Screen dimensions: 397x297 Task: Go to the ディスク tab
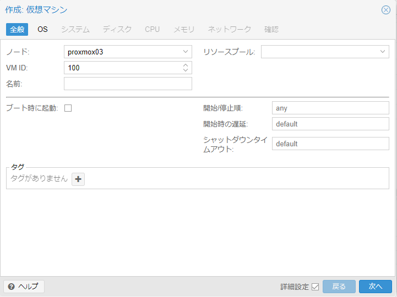117,29
